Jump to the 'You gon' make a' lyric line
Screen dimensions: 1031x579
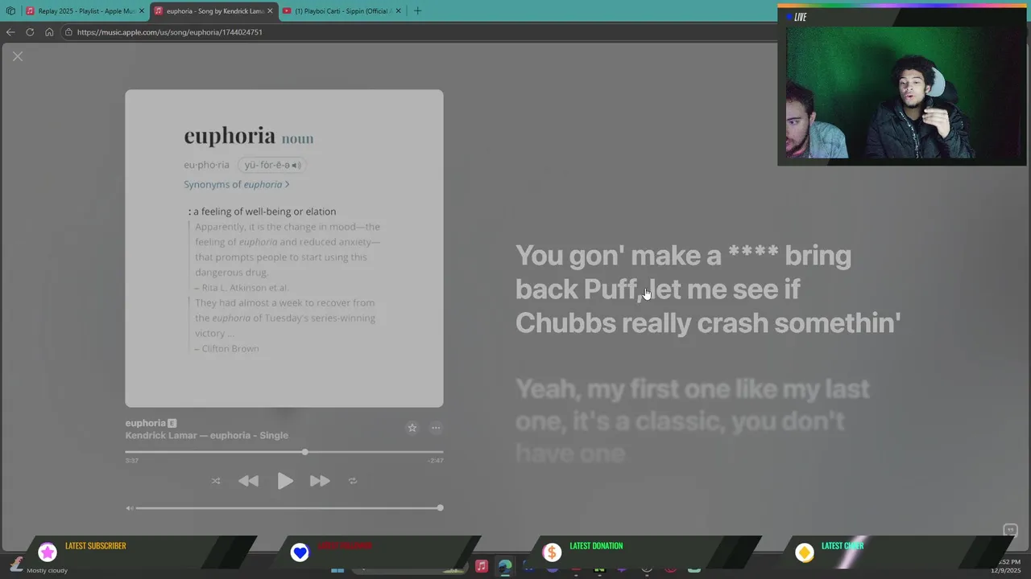[708, 289]
